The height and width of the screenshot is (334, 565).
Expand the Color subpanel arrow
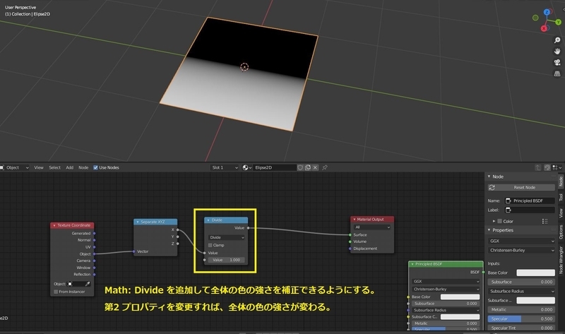pos(494,221)
